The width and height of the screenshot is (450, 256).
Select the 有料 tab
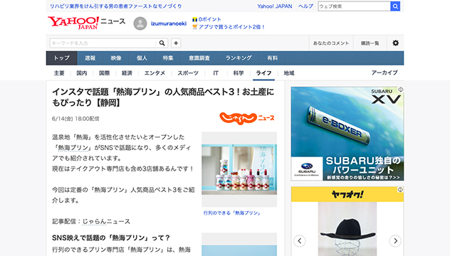click(x=273, y=58)
